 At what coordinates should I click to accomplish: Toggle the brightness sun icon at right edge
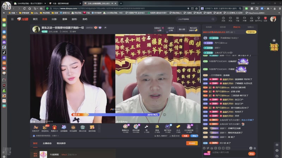click(277, 145)
